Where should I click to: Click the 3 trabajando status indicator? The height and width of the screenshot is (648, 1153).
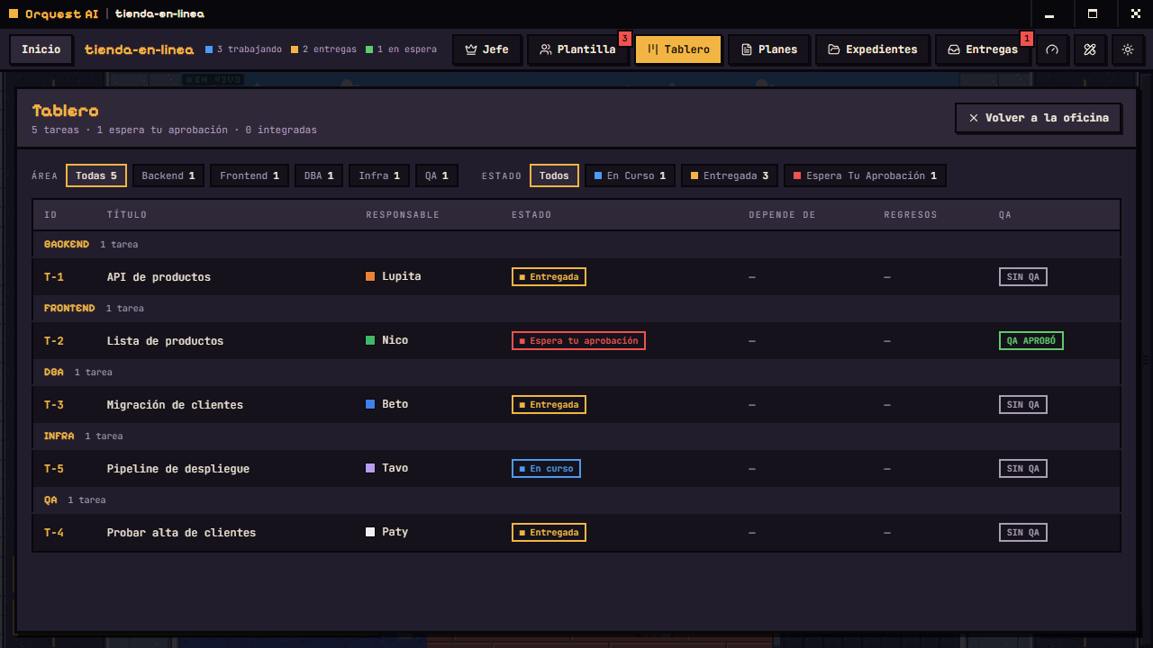[x=243, y=49]
